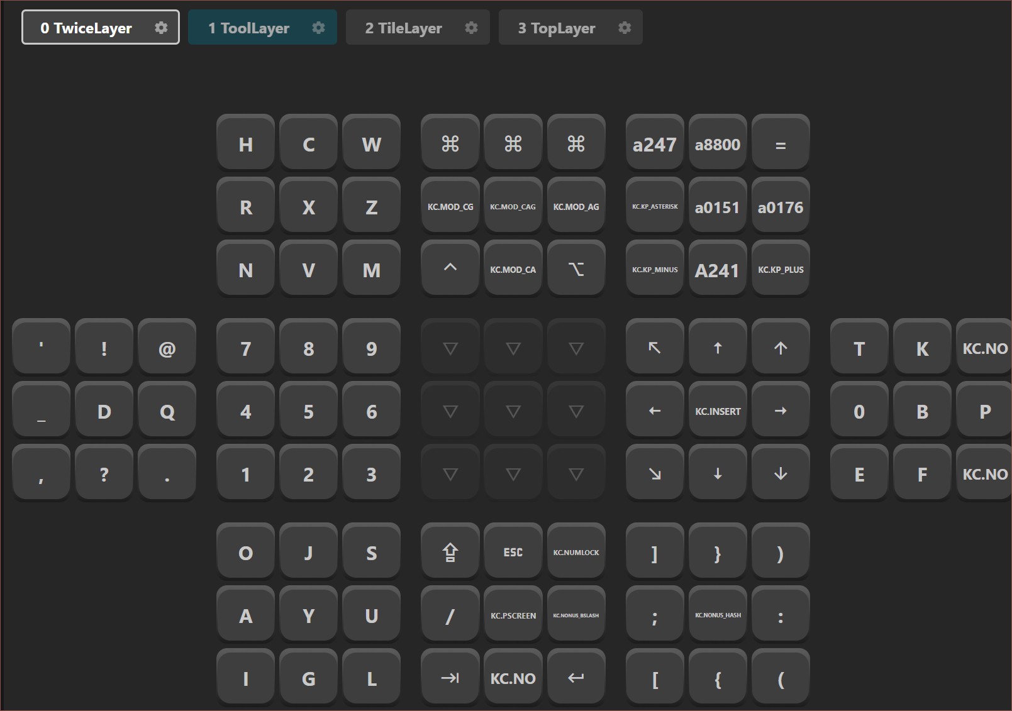The image size is (1012, 711).
Task: Open the TwiceLayer gear settings
Action: (161, 28)
